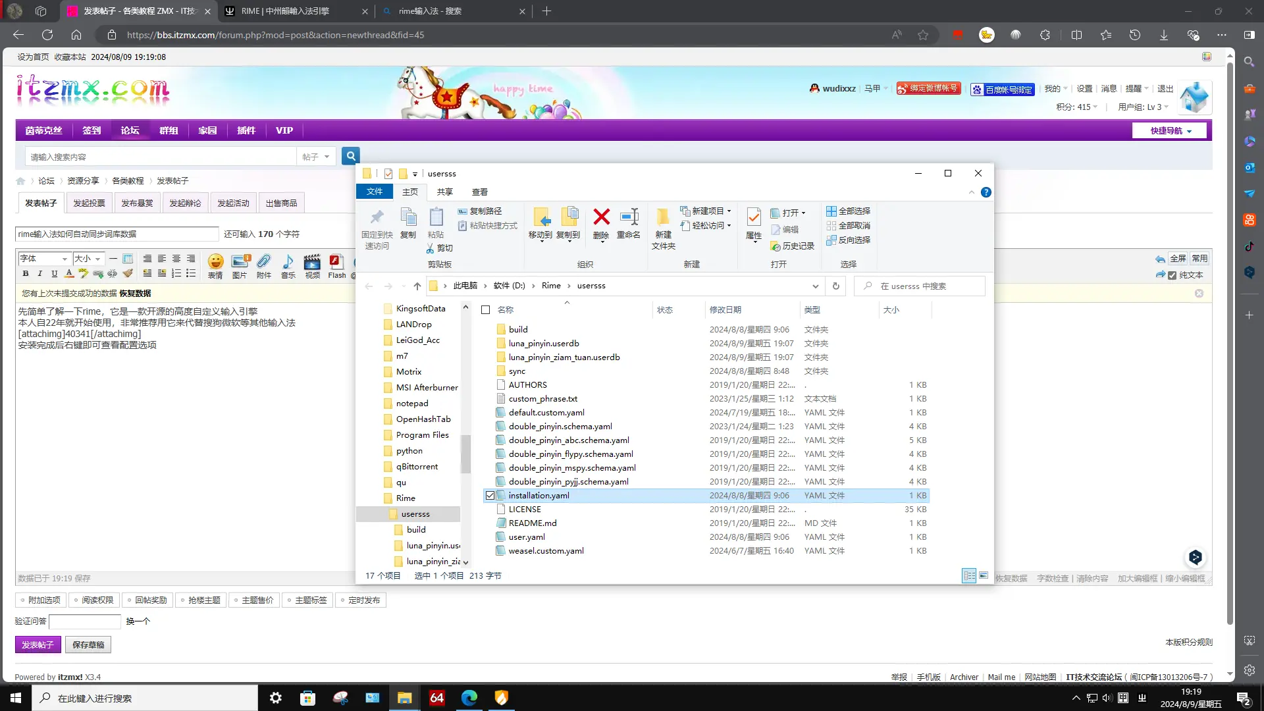Select the 发起投票 poll tab
Viewport: 1264px width, 711px height.
(x=89, y=203)
